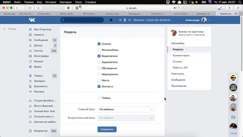Open Фотографии in sidebar
243x137 pixels.
(41, 56)
